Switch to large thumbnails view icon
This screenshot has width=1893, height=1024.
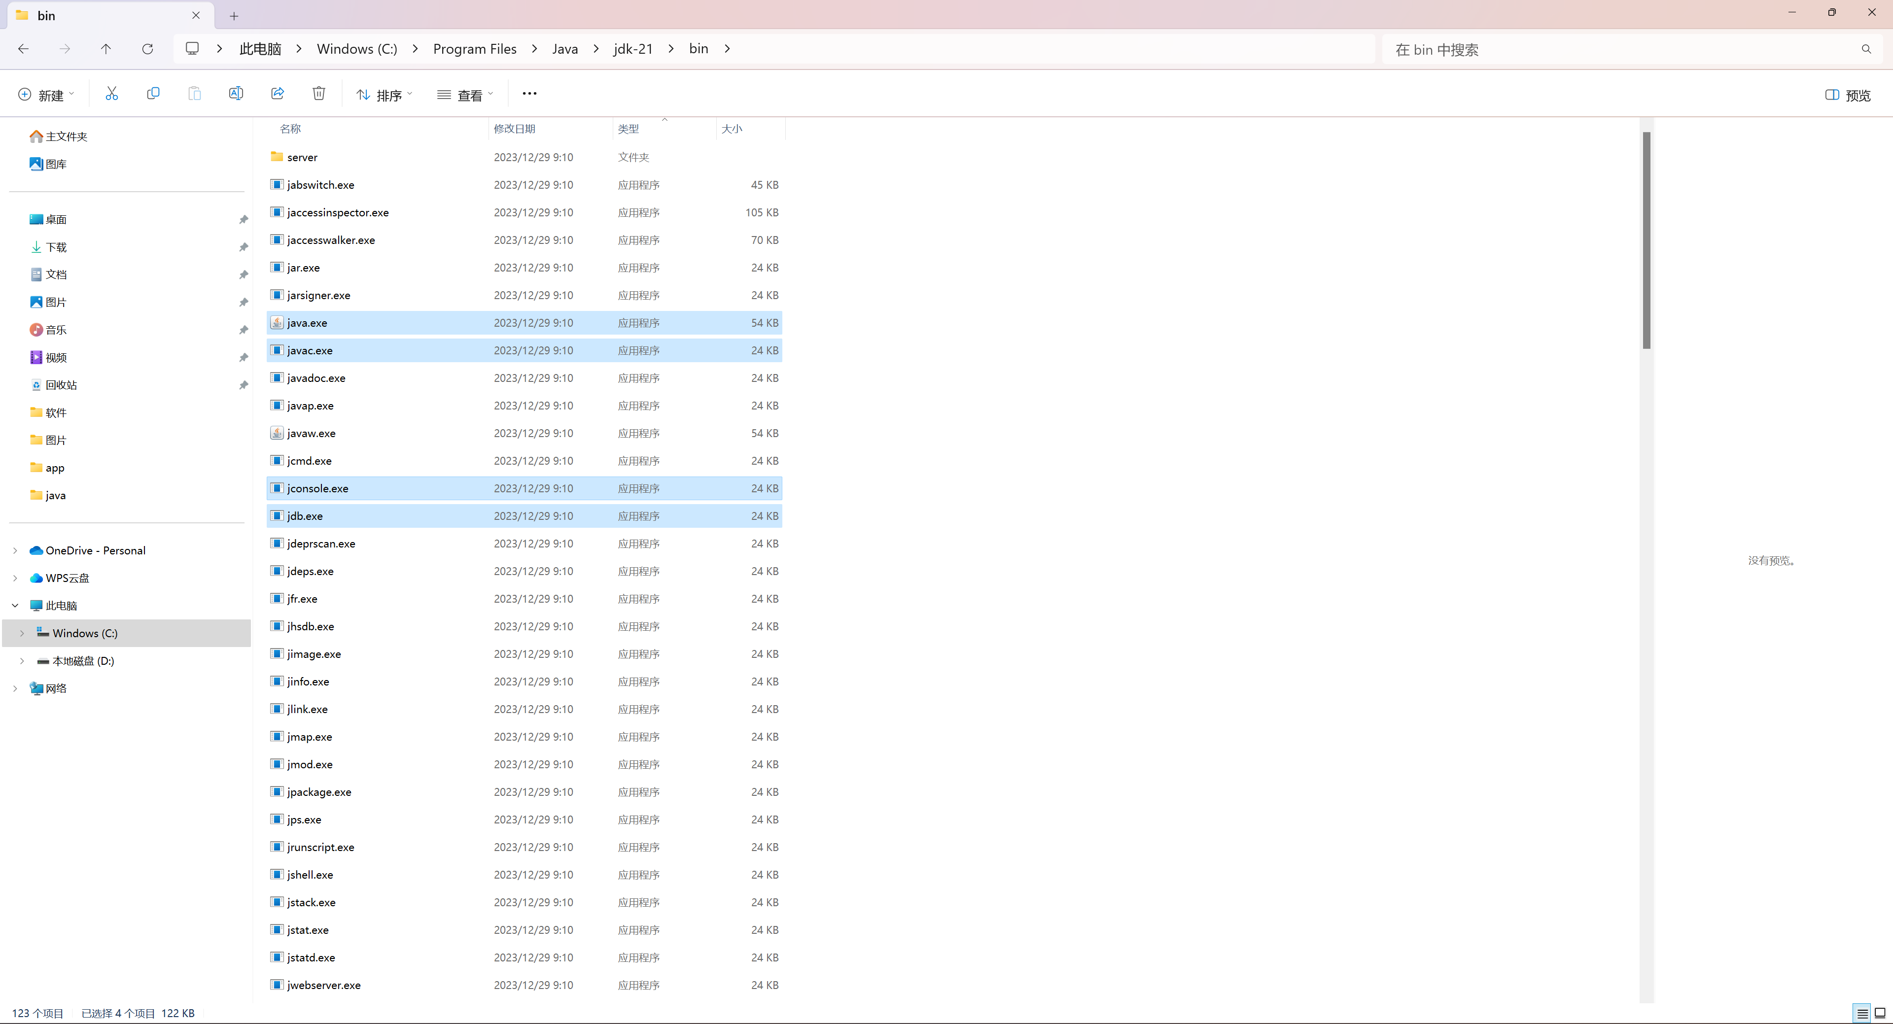click(1880, 1013)
